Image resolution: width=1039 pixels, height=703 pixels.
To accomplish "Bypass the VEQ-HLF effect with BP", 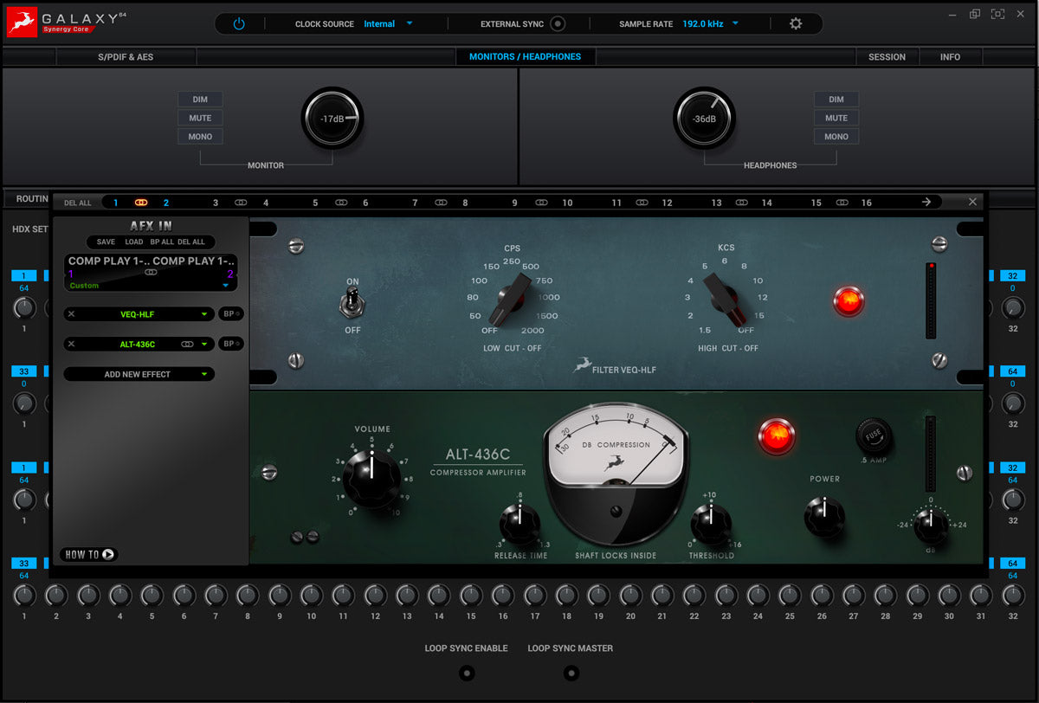I will (x=229, y=314).
